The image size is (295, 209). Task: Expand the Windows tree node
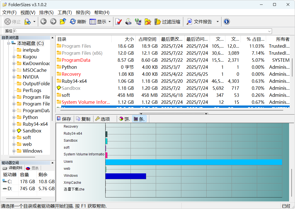14,151
